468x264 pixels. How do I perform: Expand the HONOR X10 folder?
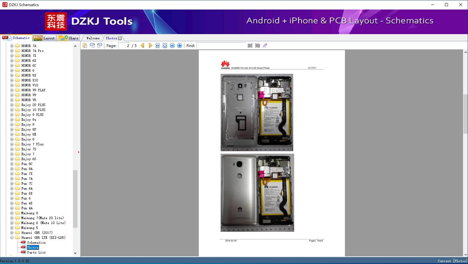coord(12,80)
